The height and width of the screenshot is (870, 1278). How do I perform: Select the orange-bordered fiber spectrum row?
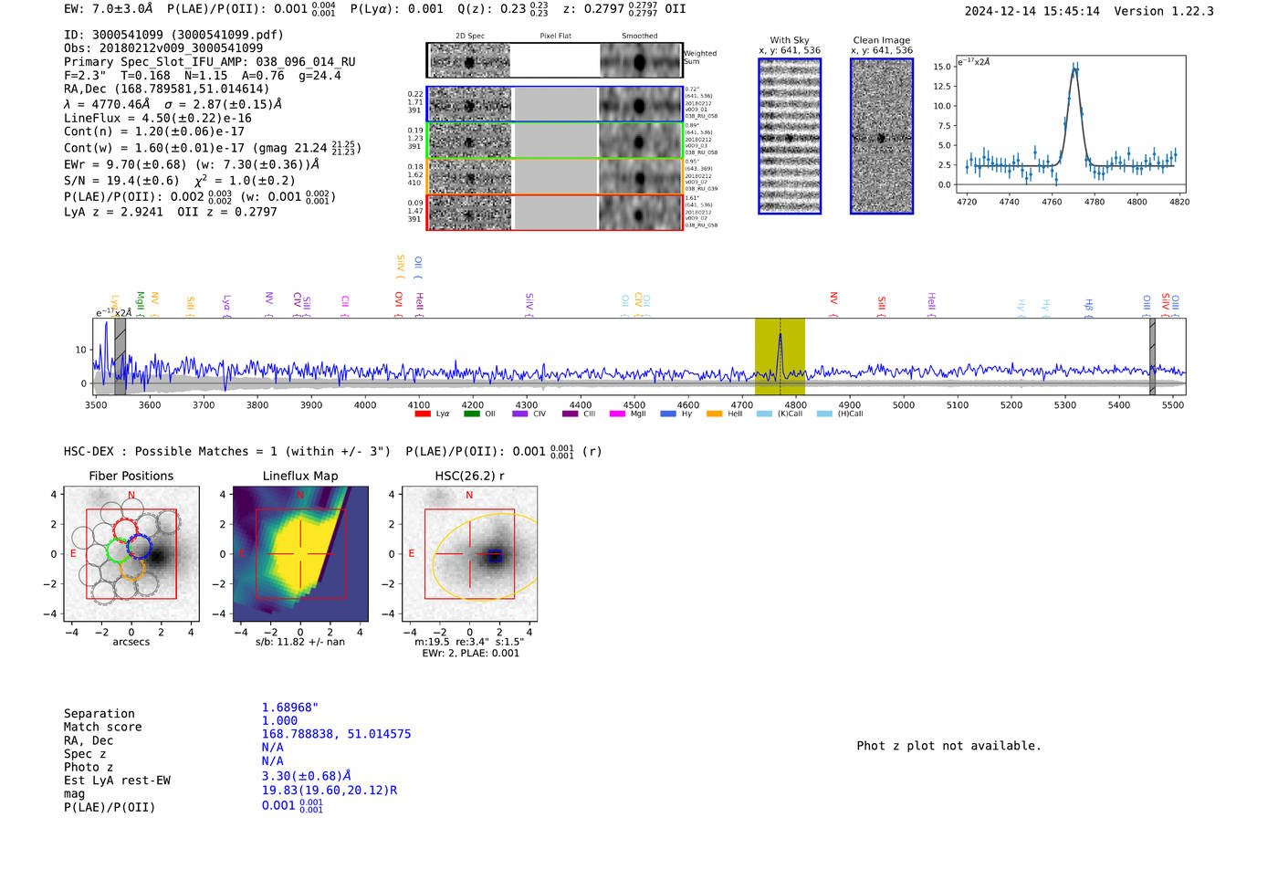tap(554, 176)
